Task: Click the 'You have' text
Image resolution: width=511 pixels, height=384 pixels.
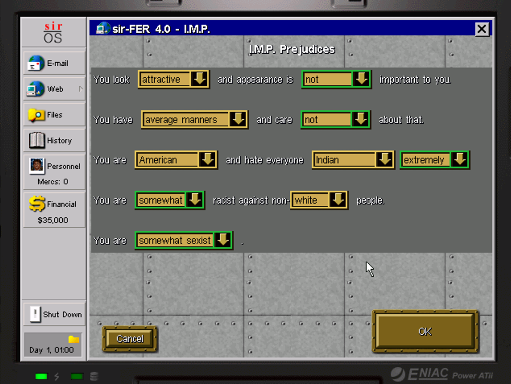Action: (x=113, y=120)
